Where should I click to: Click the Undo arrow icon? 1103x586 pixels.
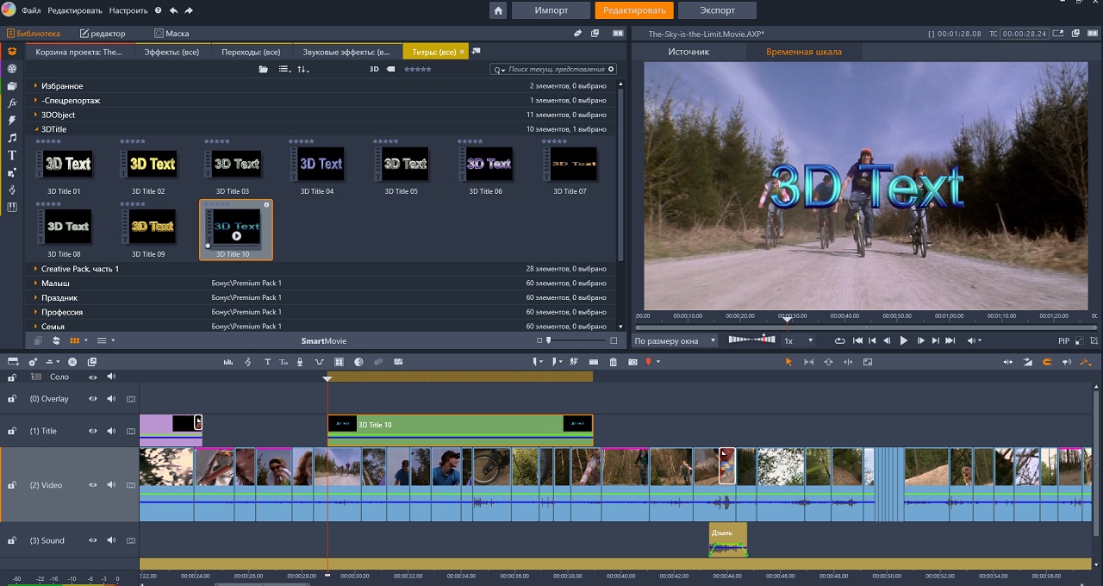174,10
